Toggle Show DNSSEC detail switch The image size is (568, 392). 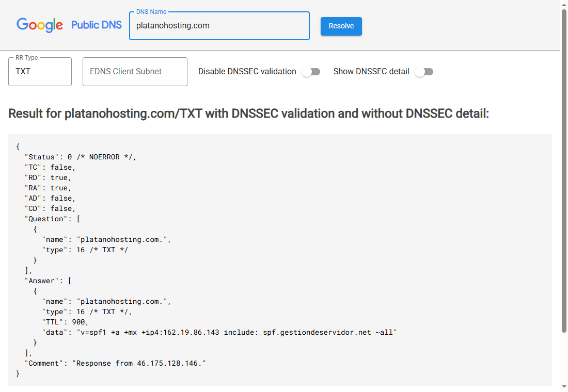424,72
